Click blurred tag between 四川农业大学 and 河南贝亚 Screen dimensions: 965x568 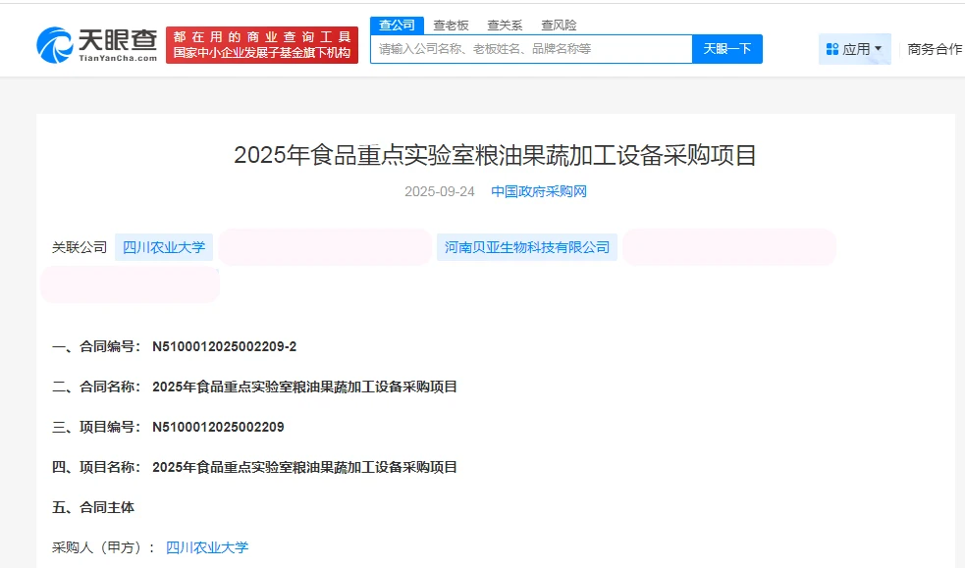[x=325, y=247]
